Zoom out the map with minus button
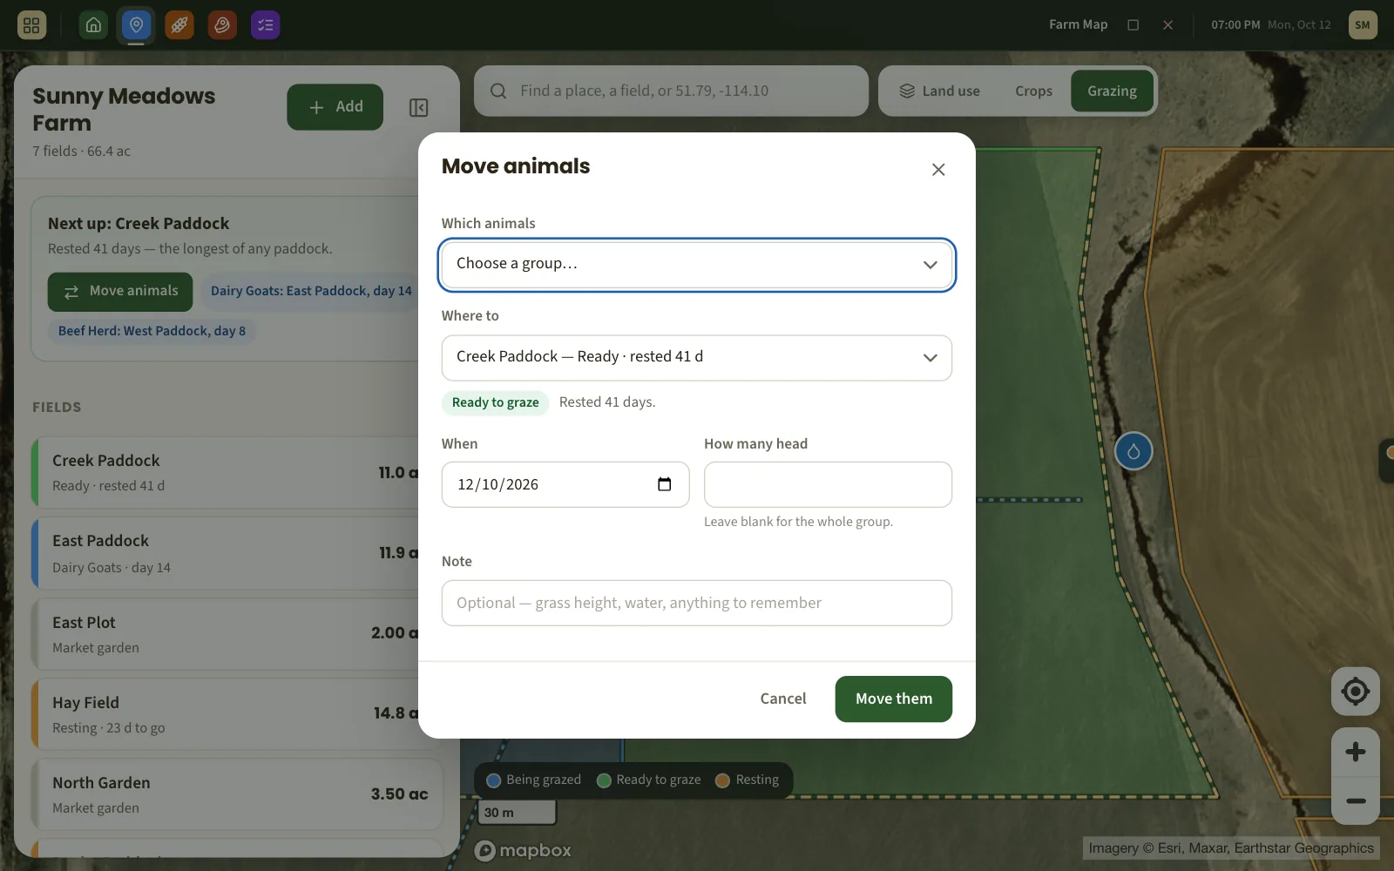Image resolution: width=1394 pixels, height=871 pixels. click(x=1356, y=800)
